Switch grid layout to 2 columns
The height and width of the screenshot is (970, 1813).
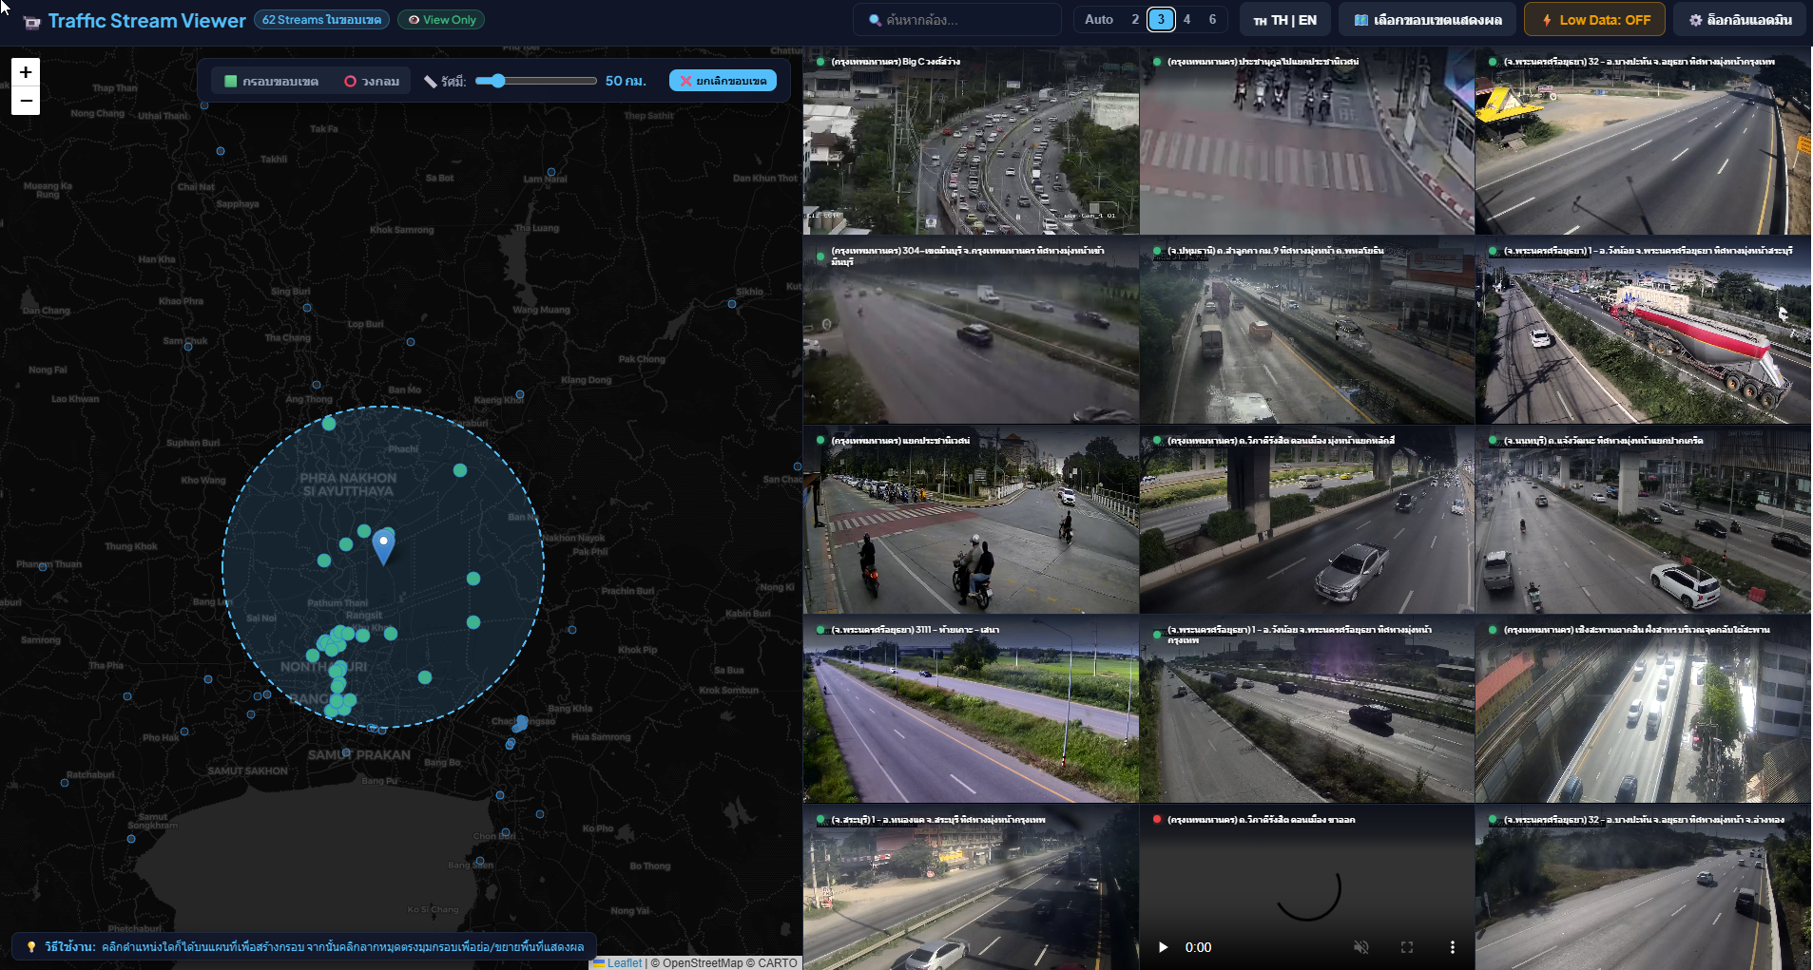(x=1134, y=19)
